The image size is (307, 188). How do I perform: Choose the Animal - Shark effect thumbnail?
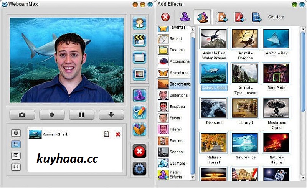click(214, 73)
